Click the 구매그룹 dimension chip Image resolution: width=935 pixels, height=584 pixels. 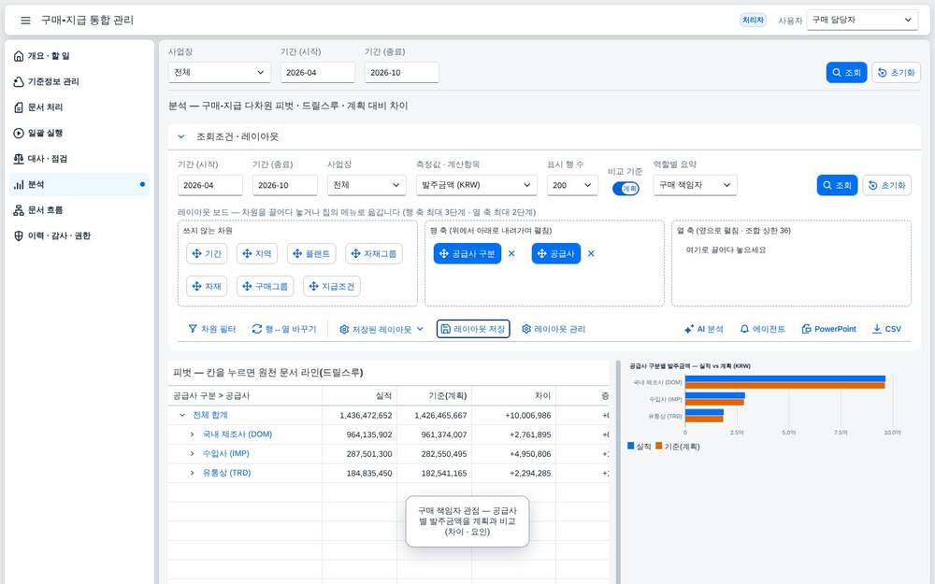pyautogui.click(x=265, y=286)
